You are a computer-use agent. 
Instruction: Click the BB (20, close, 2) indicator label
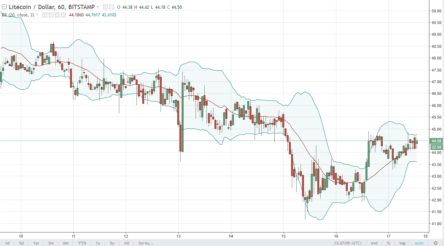click(x=18, y=15)
